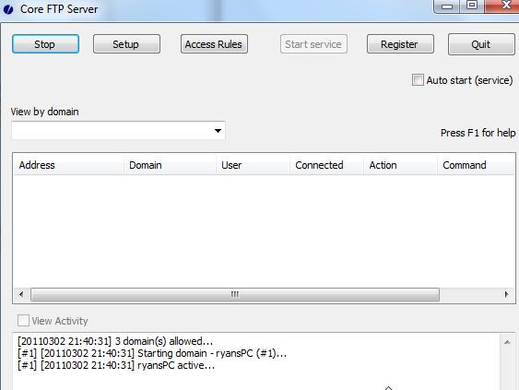The width and height of the screenshot is (519, 390).
Task: Expand the View by domain dropdown
Action: coord(218,130)
